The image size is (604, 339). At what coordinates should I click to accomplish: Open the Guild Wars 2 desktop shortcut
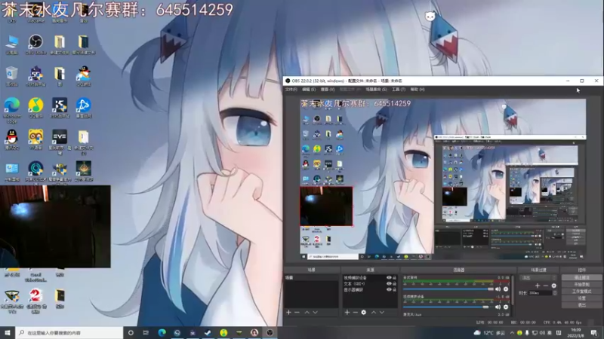pyautogui.click(x=35, y=301)
